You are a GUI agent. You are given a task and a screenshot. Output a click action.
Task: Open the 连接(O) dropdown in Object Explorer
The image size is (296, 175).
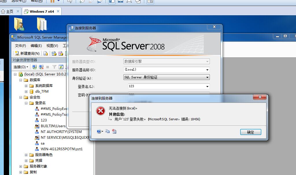click(x=21, y=67)
